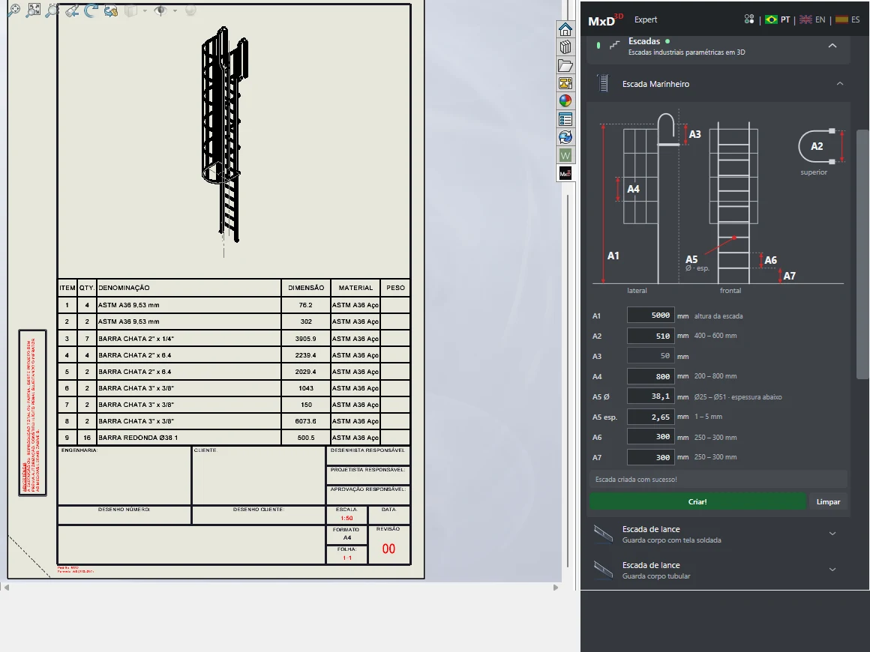870x652 pixels.
Task: Click the Limpar button
Action: pyautogui.click(x=829, y=502)
